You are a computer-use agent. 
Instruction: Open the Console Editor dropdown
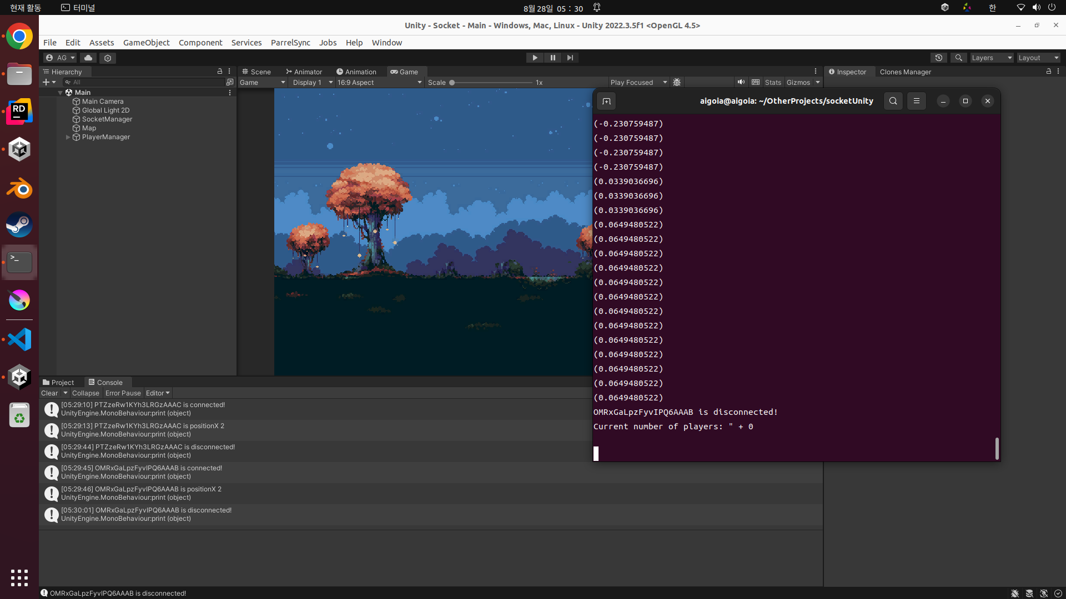[158, 393]
